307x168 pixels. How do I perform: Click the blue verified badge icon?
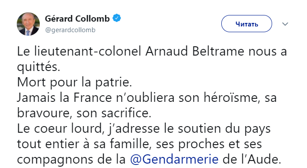(x=117, y=18)
